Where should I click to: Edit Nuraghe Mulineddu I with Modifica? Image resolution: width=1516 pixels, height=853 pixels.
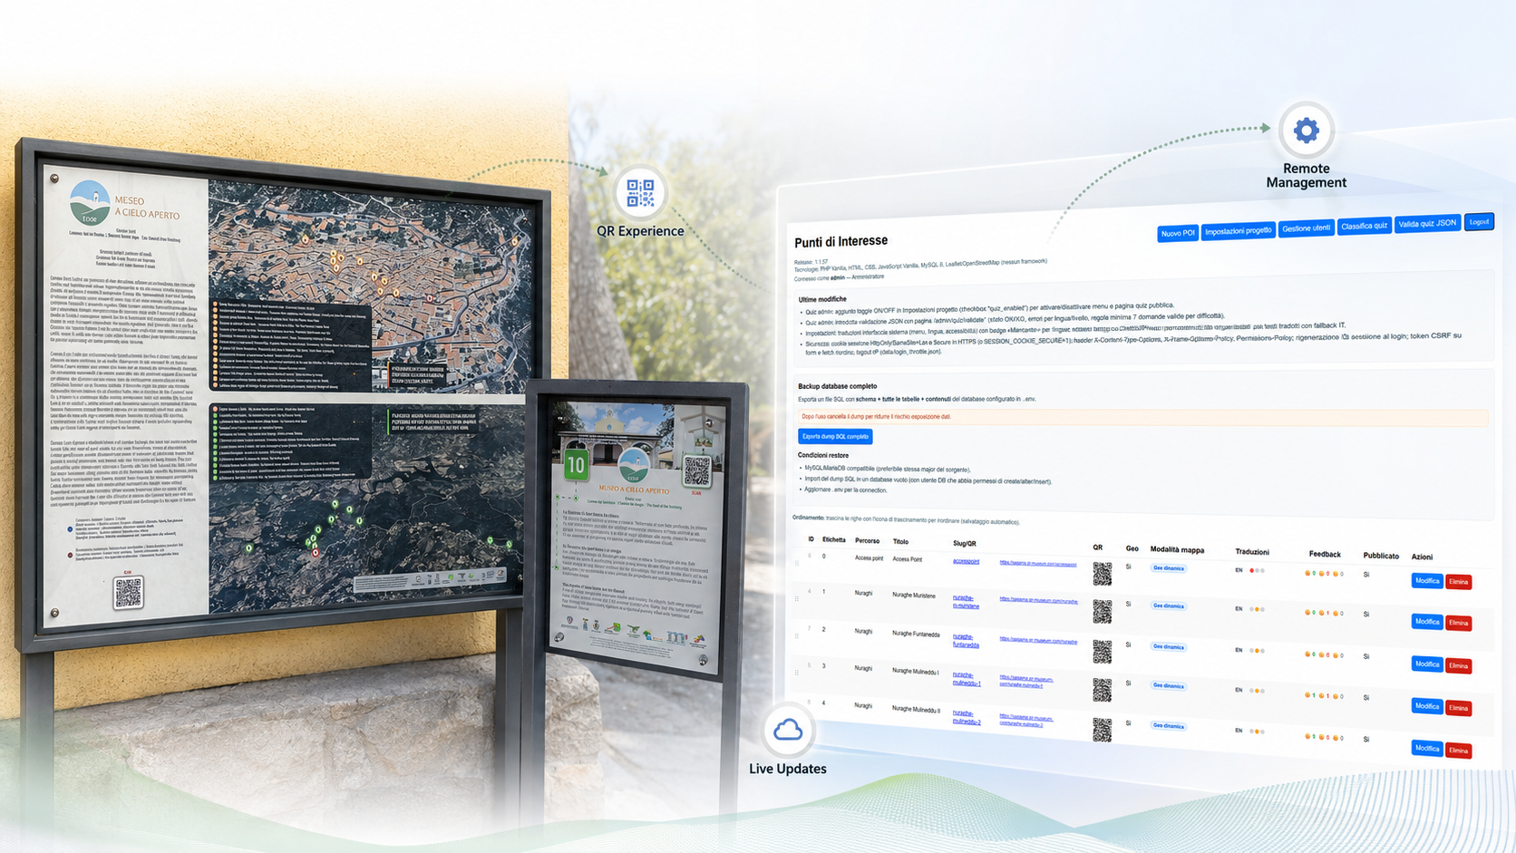tap(1426, 706)
